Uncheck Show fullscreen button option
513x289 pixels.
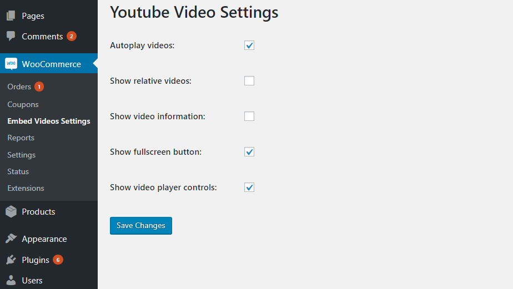[x=249, y=152]
